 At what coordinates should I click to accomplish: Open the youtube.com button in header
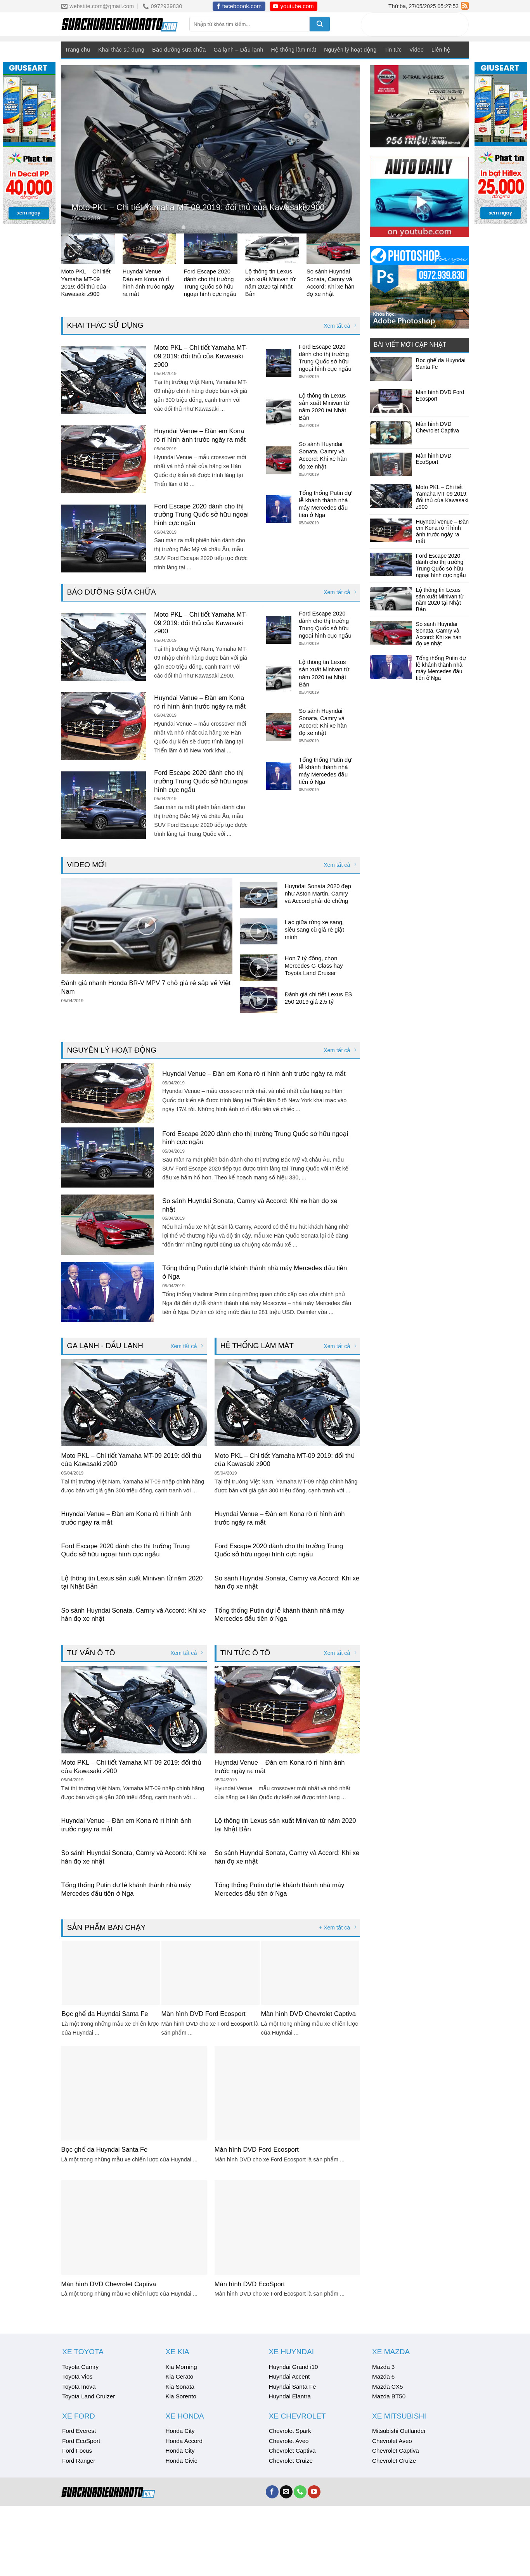[293, 6]
